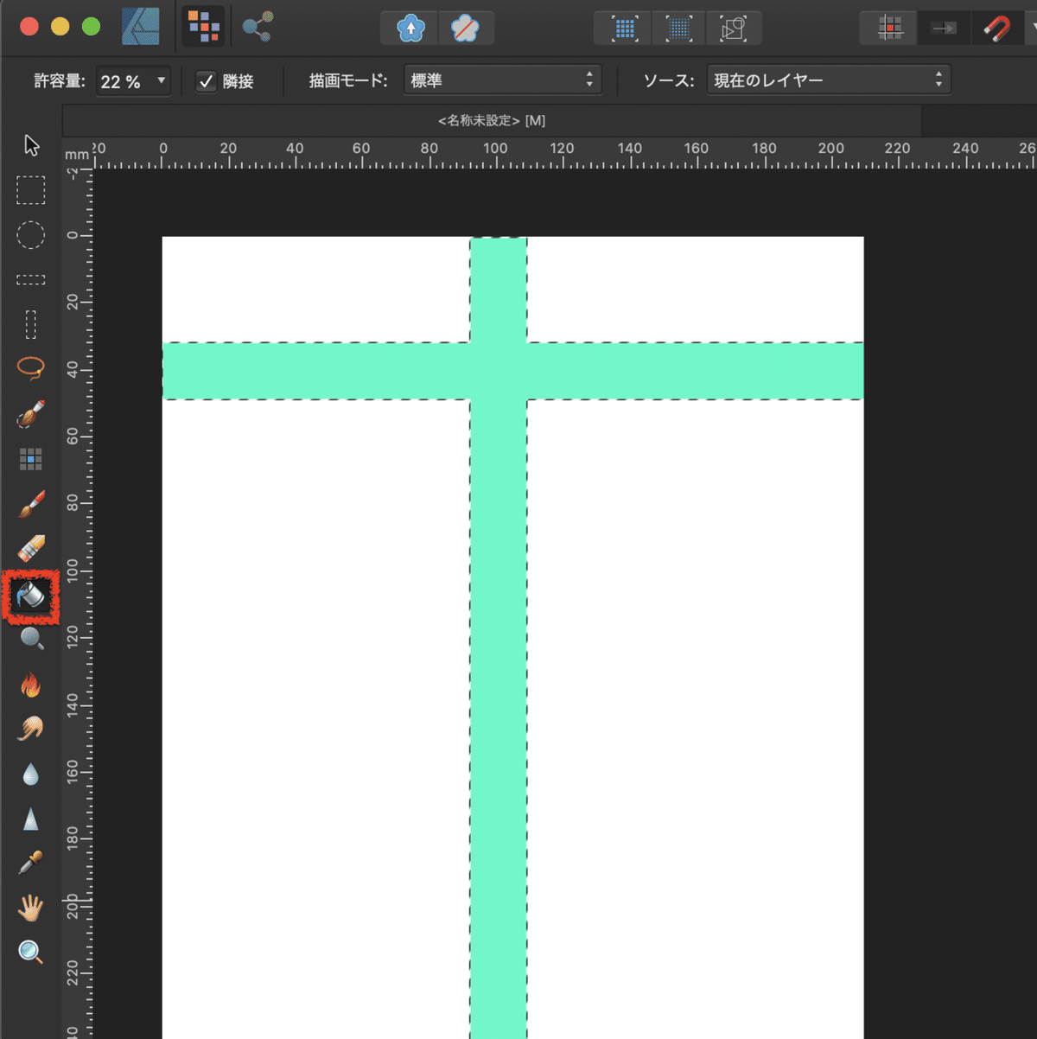1037x1039 pixels.
Task: Select the Color Picker eyedropper tool
Action: pos(31,863)
